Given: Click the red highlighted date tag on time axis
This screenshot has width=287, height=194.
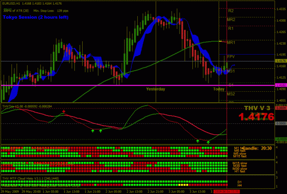Looking at the screenshot, I should tap(227, 191).
